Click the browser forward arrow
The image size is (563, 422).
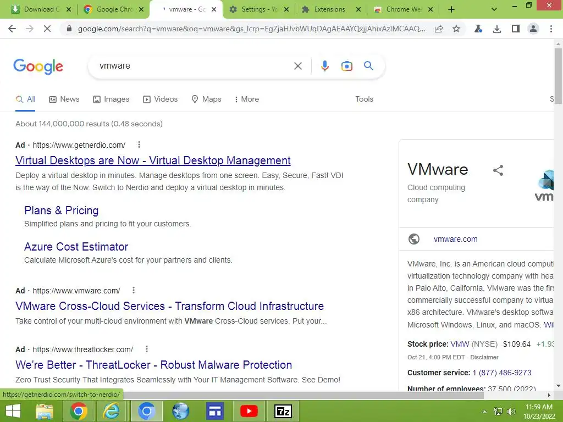[30, 29]
